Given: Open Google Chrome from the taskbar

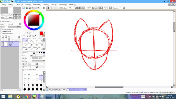Looking at the screenshot, I should click(26, 97).
